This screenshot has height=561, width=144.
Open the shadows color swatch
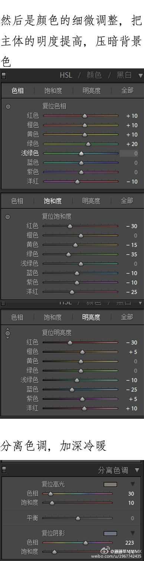coord(111,534)
